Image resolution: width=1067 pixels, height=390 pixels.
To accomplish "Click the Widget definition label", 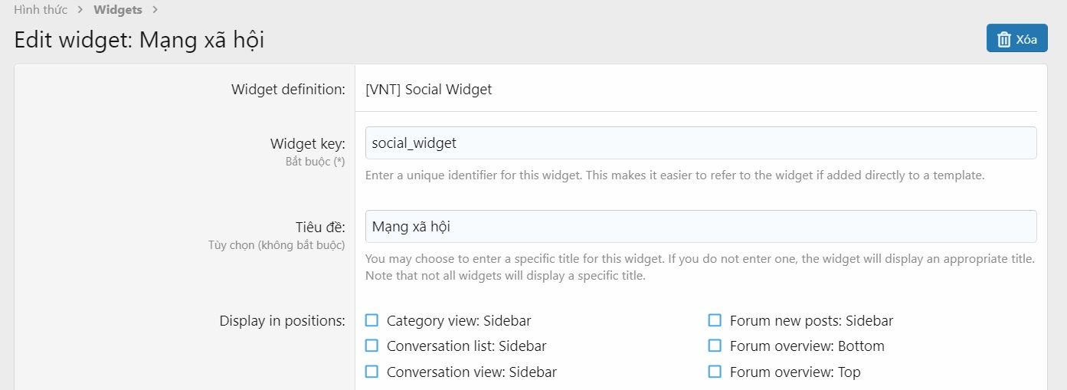I will point(288,90).
